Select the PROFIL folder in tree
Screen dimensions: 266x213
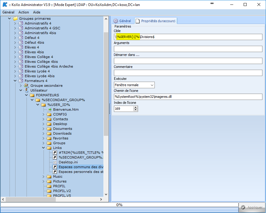(59, 186)
